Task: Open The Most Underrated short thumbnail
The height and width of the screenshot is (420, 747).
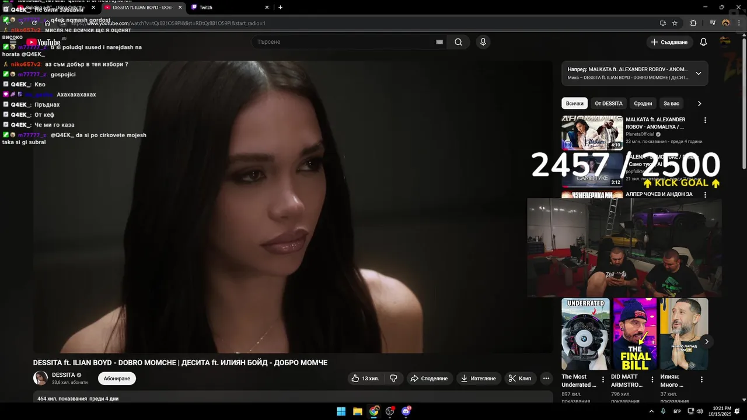Action: [585, 334]
